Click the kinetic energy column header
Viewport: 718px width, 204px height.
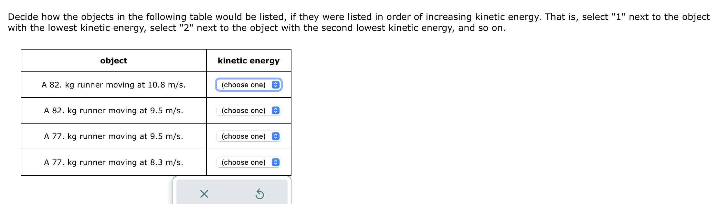coord(248,60)
